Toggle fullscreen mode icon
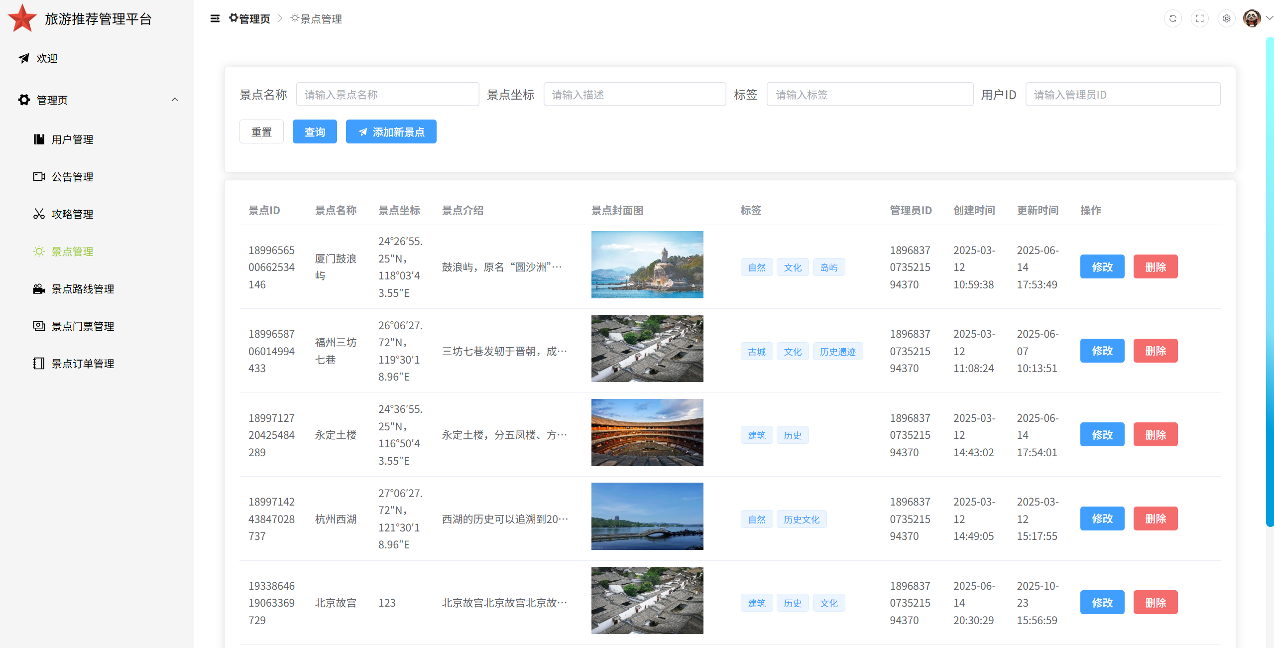Image resolution: width=1274 pixels, height=648 pixels. point(1199,19)
